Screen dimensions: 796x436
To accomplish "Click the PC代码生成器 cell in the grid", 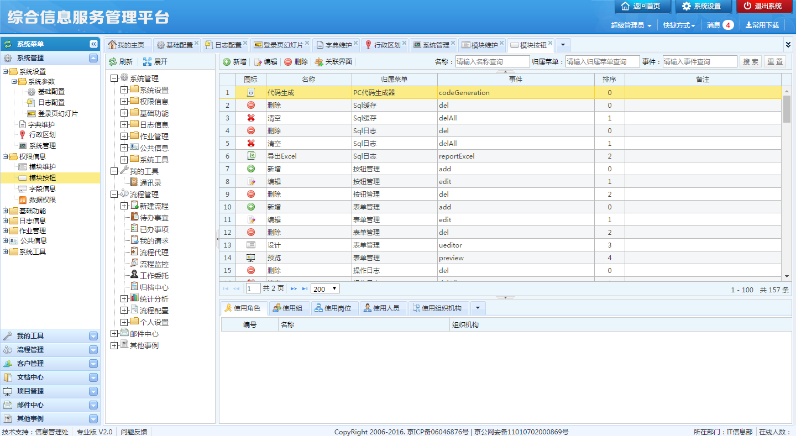I will 395,93.
